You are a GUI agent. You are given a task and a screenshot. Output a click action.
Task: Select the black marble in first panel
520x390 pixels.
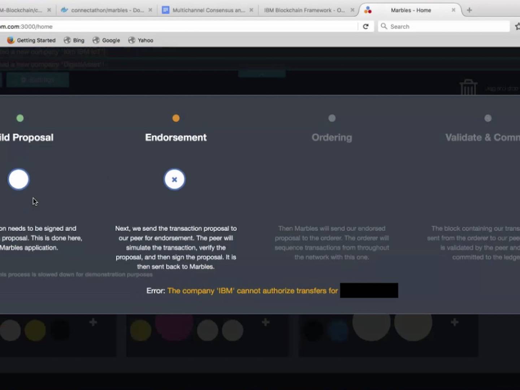60,330
